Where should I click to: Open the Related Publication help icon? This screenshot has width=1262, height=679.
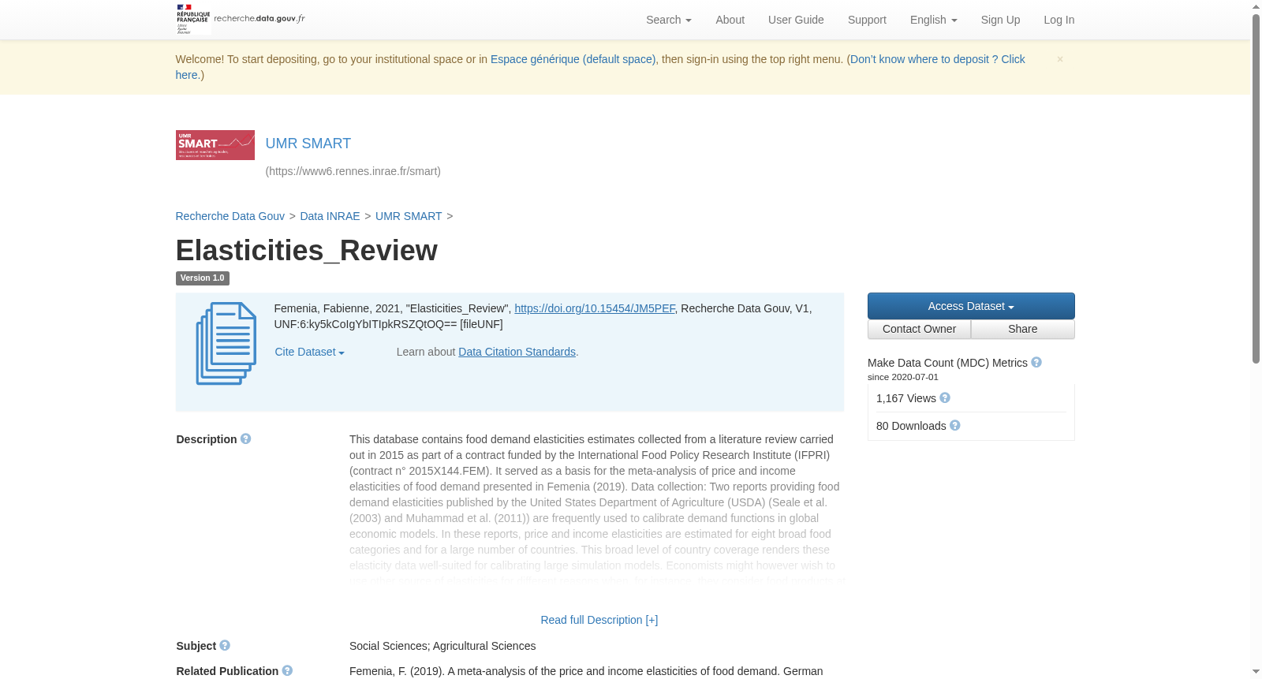click(287, 671)
